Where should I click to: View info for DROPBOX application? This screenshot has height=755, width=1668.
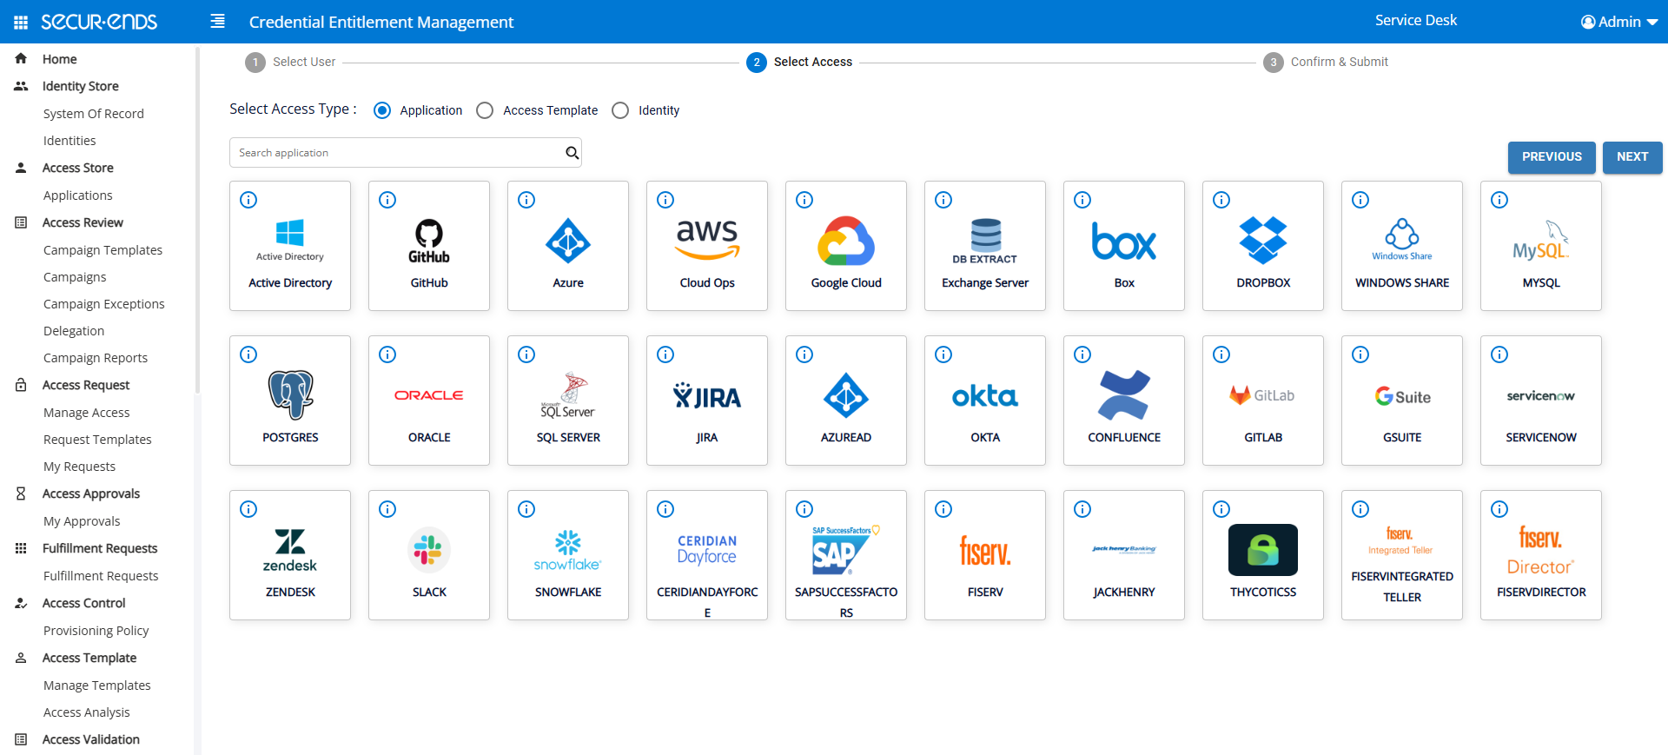pos(1221,200)
